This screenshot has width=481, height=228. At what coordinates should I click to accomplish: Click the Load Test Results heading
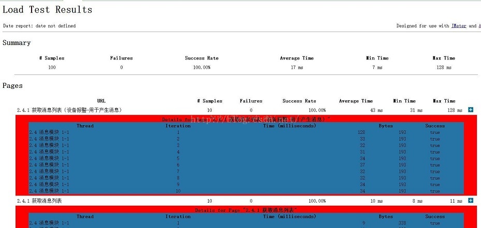point(48,10)
